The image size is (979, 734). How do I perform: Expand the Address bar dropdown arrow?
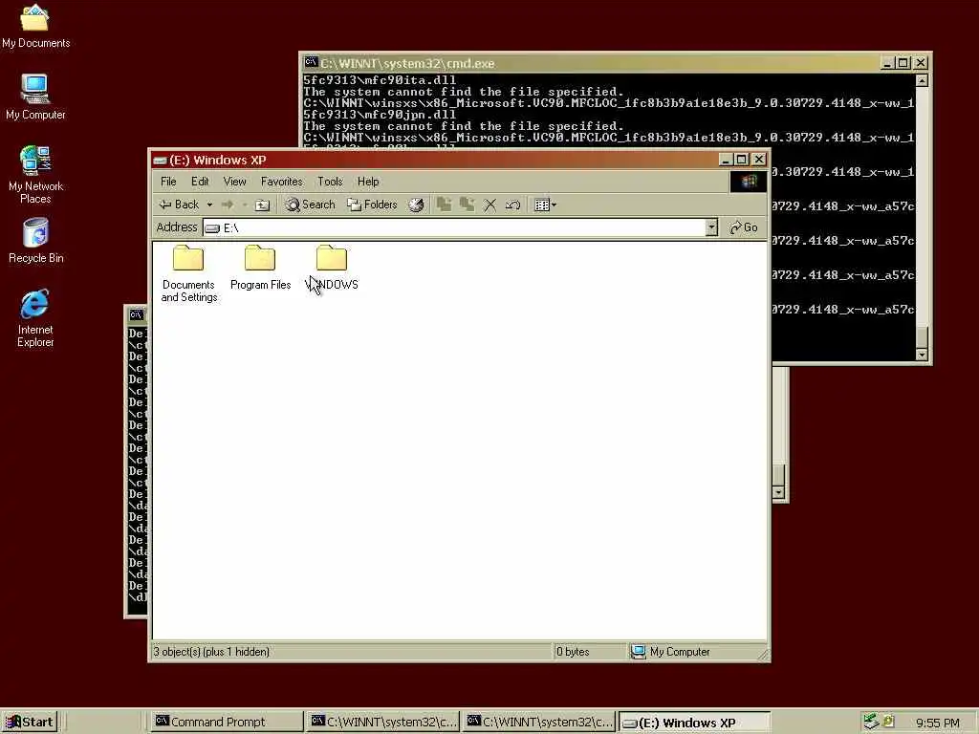[711, 227]
